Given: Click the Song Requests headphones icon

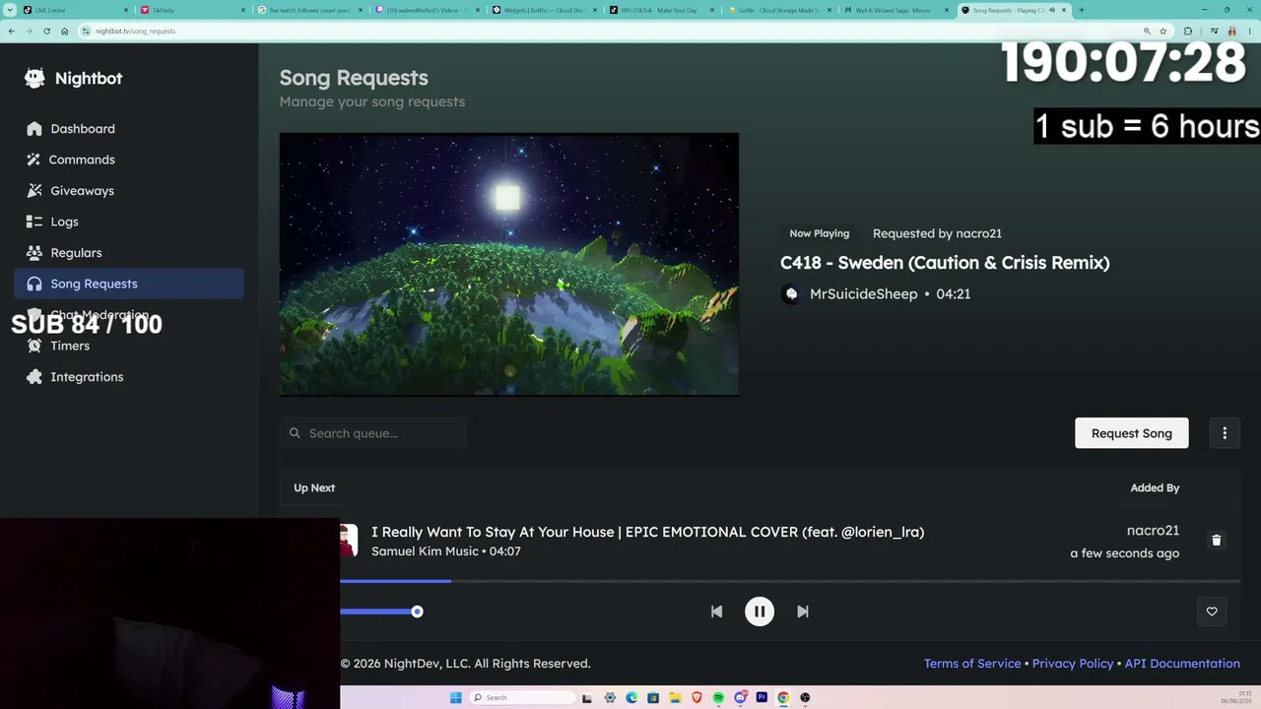Looking at the screenshot, I should [x=34, y=284].
